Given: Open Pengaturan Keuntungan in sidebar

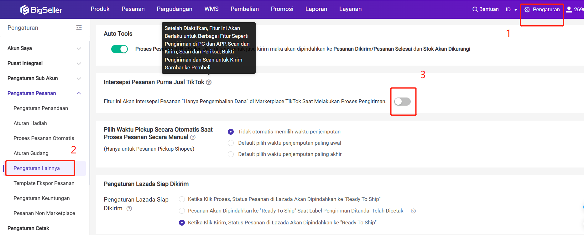Looking at the screenshot, I should coord(42,198).
